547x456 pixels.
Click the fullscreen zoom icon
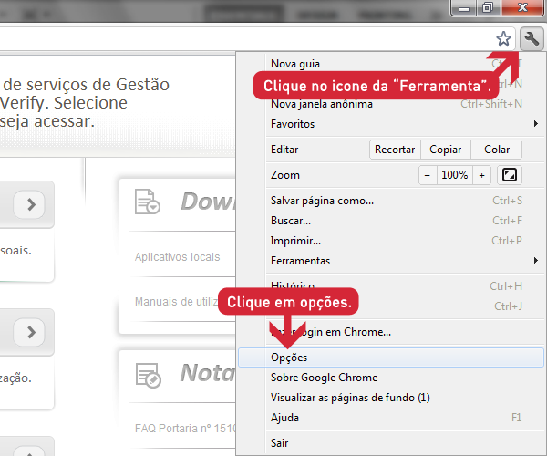pyautogui.click(x=510, y=174)
